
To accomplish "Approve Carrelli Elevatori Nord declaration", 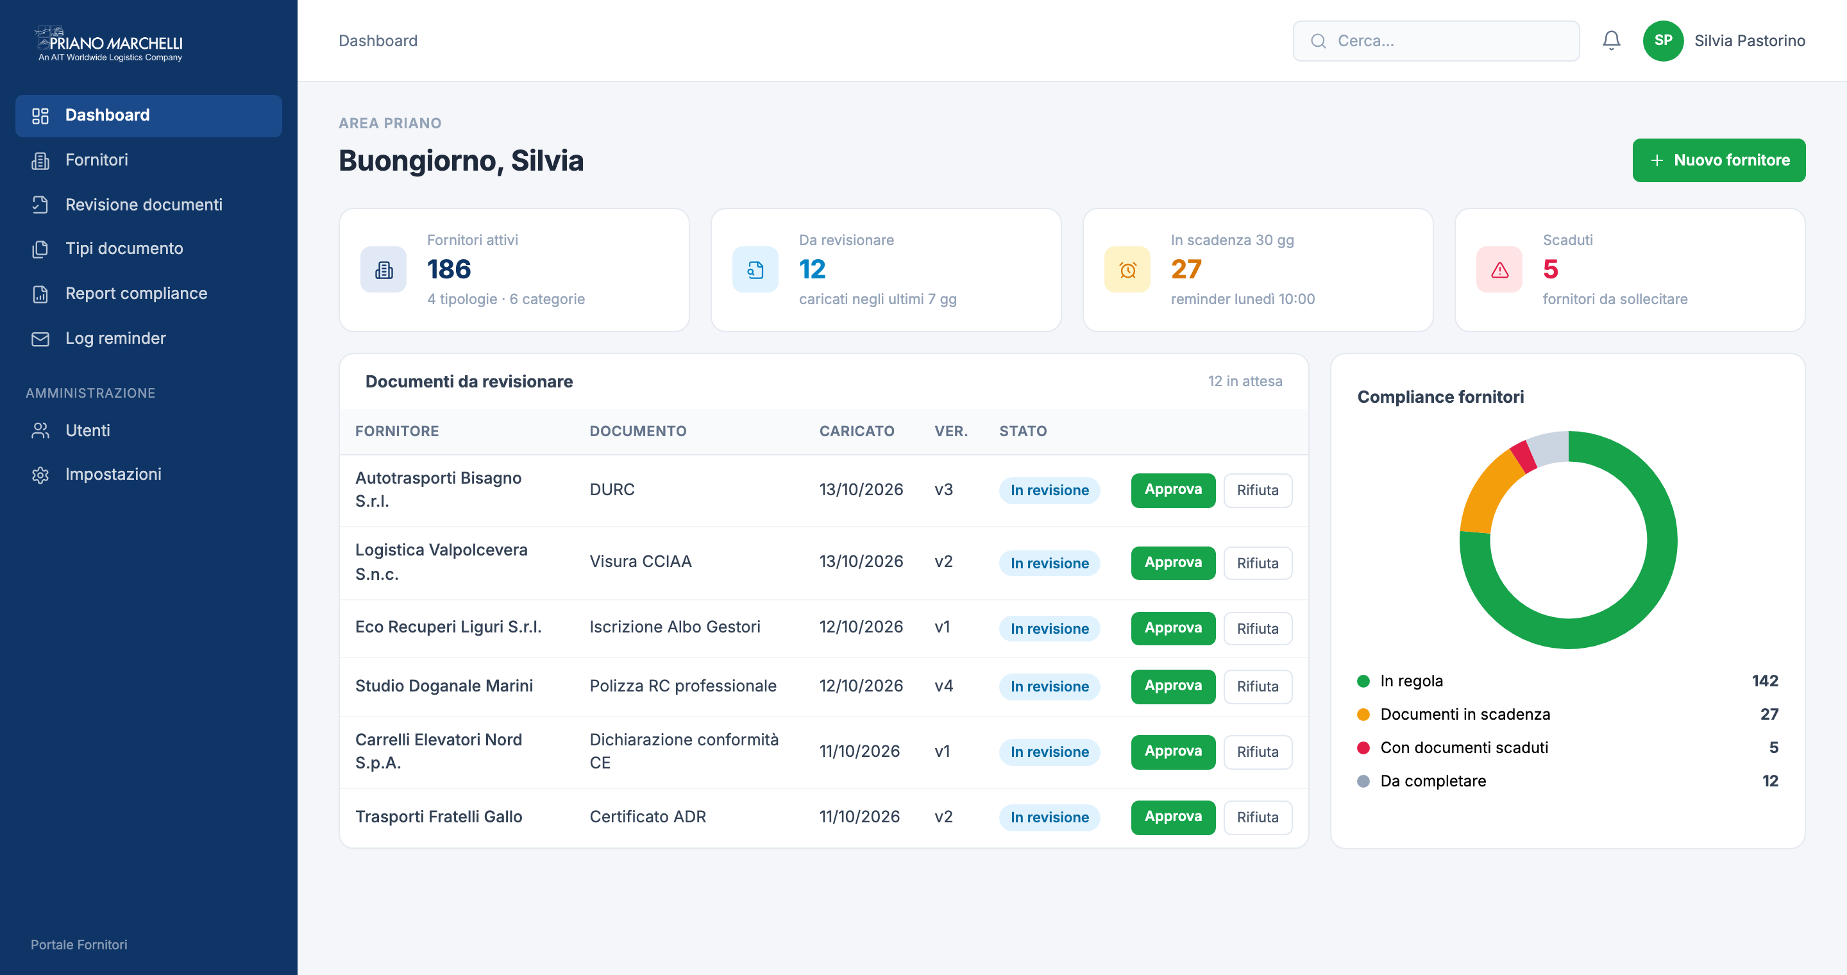I will coord(1173,752).
